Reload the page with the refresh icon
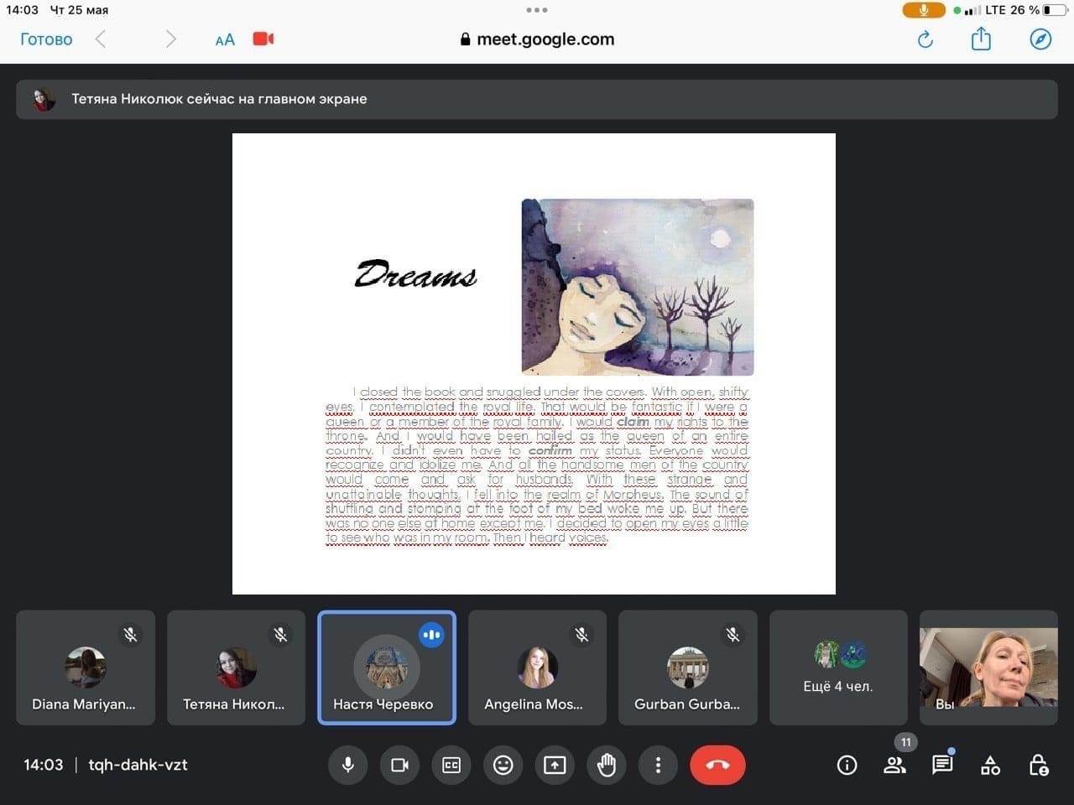This screenshot has width=1074, height=805. (925, 39)
